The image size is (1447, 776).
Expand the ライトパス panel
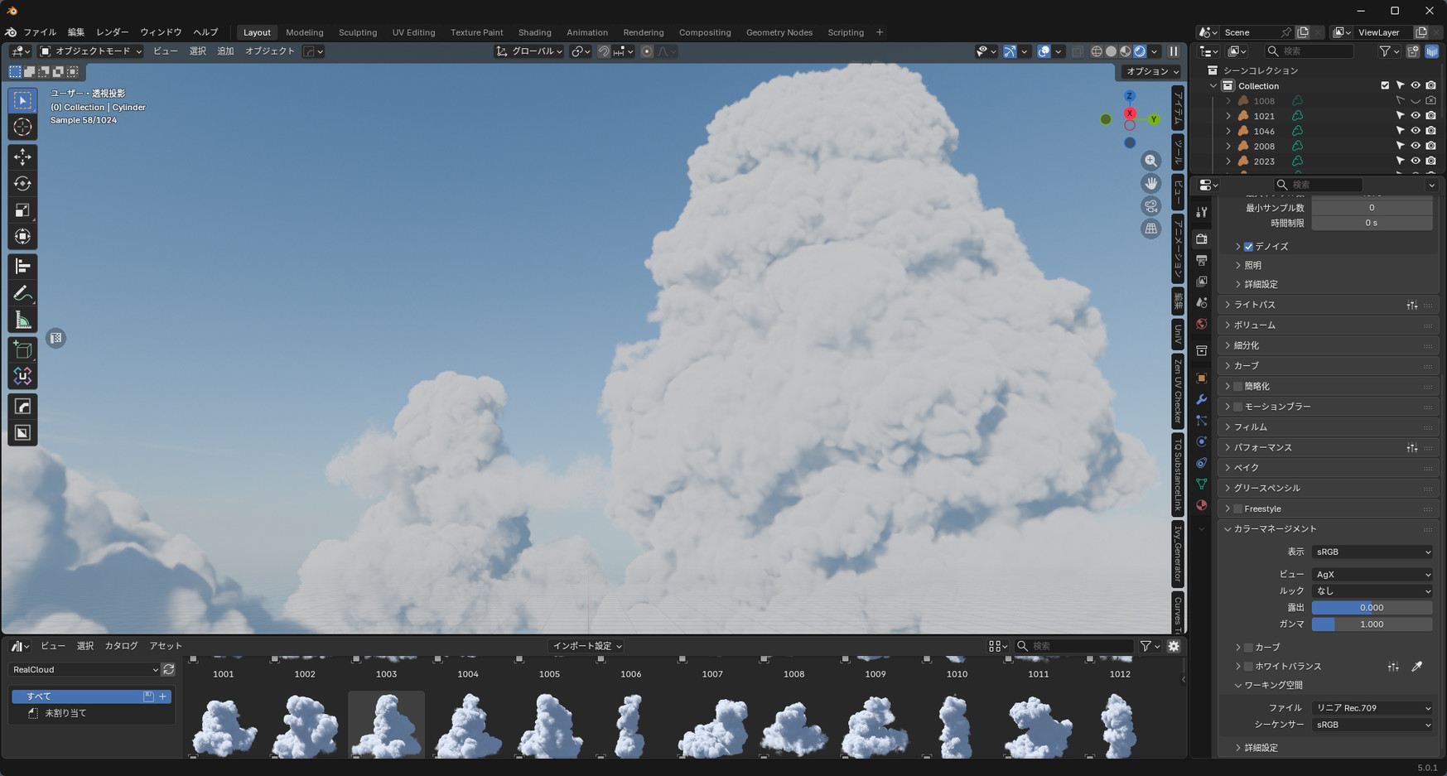[x=1255, y=305]
